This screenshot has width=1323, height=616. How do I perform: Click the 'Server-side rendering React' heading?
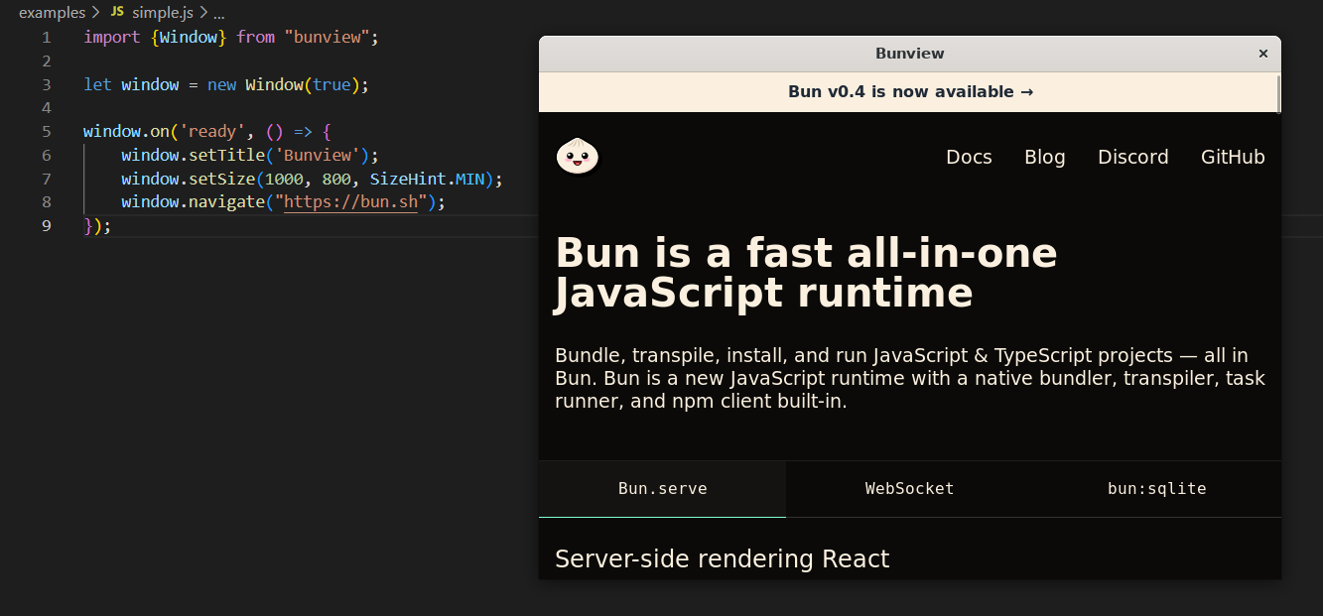(723, 558)
